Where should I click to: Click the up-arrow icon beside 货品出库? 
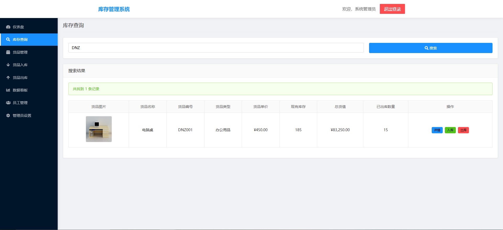[8, 78]
